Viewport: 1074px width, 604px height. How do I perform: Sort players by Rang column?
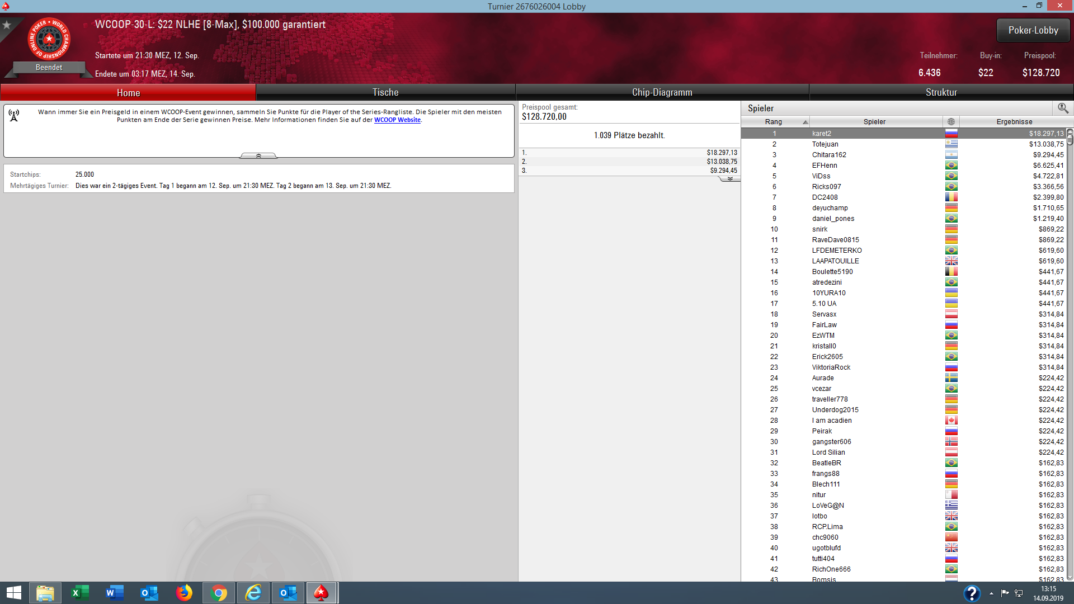775,122
